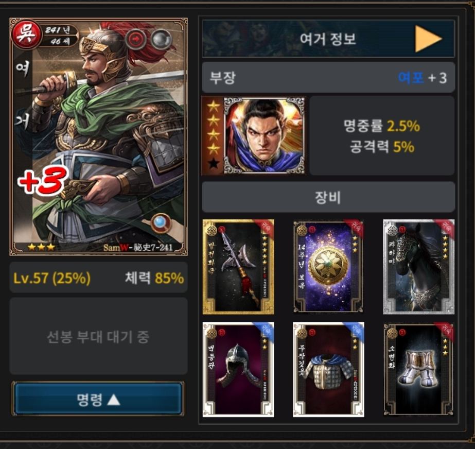This screenshot has width=475, height=449.
Task: Click the 명중률 공격력 bonus panel
Action: [382, 135]
